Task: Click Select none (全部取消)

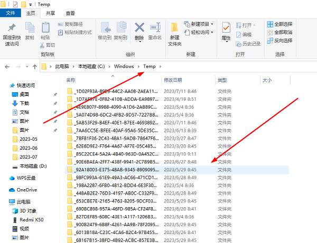Action: click(279, 32)
